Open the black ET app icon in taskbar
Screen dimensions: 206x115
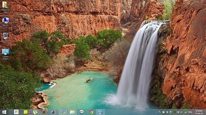click(x=44, y=112)
